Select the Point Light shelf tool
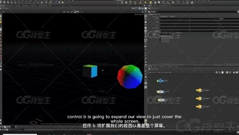The image size is (239, 135). [x=122, y=2]
